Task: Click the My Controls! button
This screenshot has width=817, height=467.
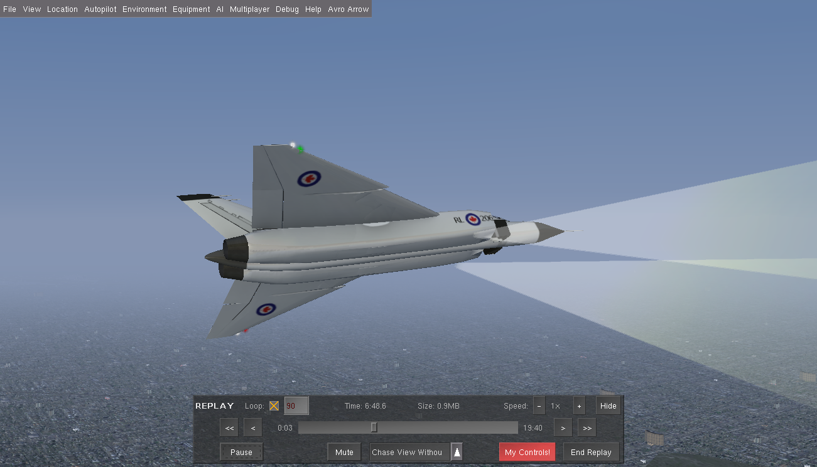Action: [528, 452]
